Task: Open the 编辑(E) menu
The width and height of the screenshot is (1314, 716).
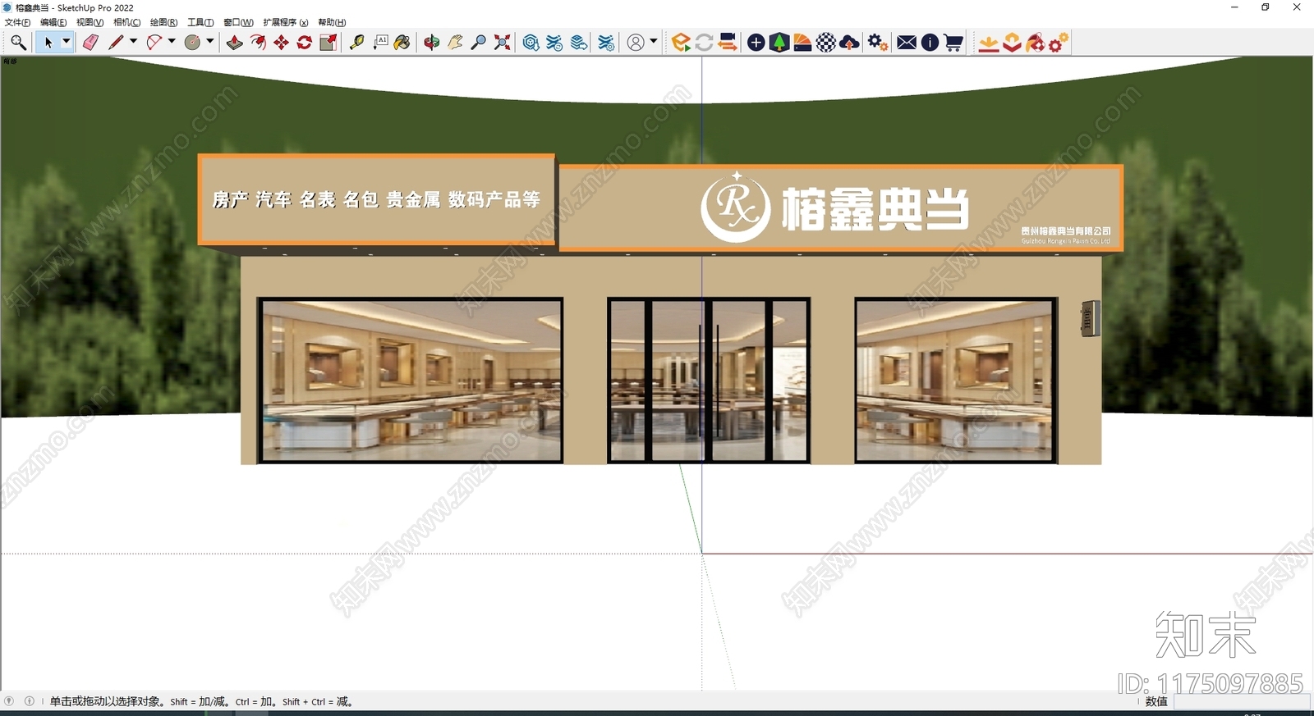Action: [x=53, y=22]
